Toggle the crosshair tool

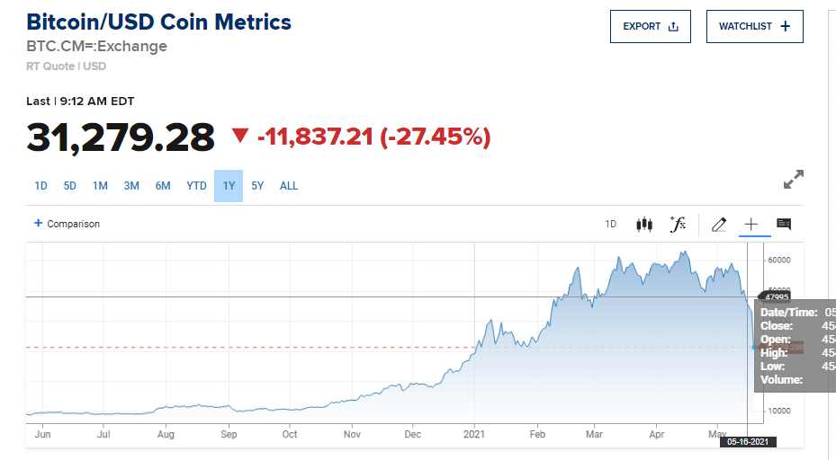(x=751, y=225)
